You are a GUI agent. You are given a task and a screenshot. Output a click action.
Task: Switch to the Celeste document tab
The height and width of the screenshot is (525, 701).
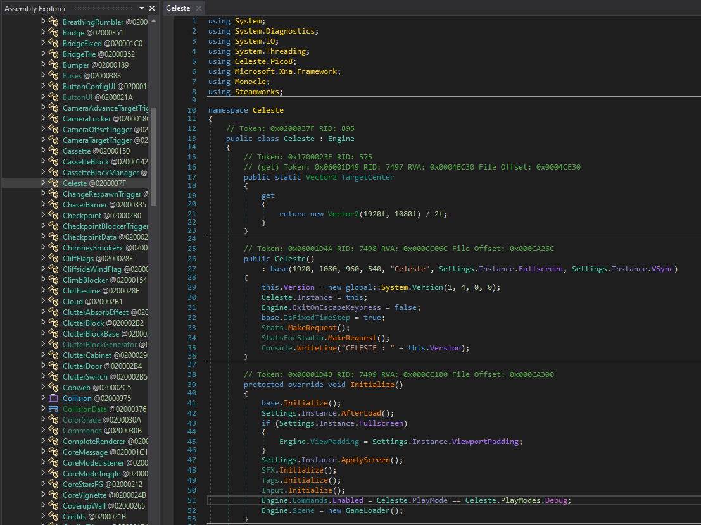pyautogui.click(x=178, y=8)
